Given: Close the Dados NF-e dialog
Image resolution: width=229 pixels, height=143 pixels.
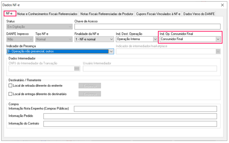Looking at the screenshot, I should tap(222, 5).
